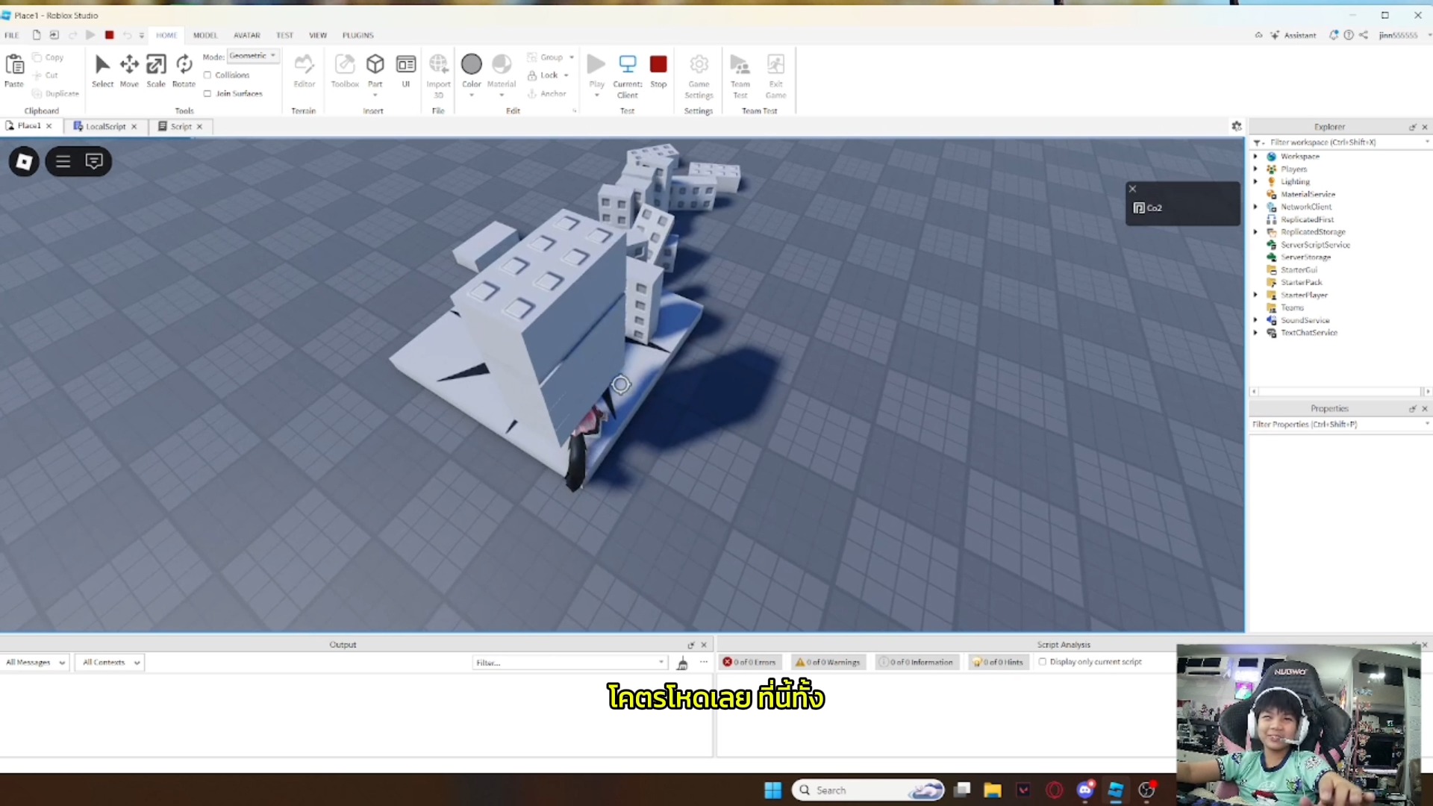
Task: Activate the Scale tool
Action: 156,71
